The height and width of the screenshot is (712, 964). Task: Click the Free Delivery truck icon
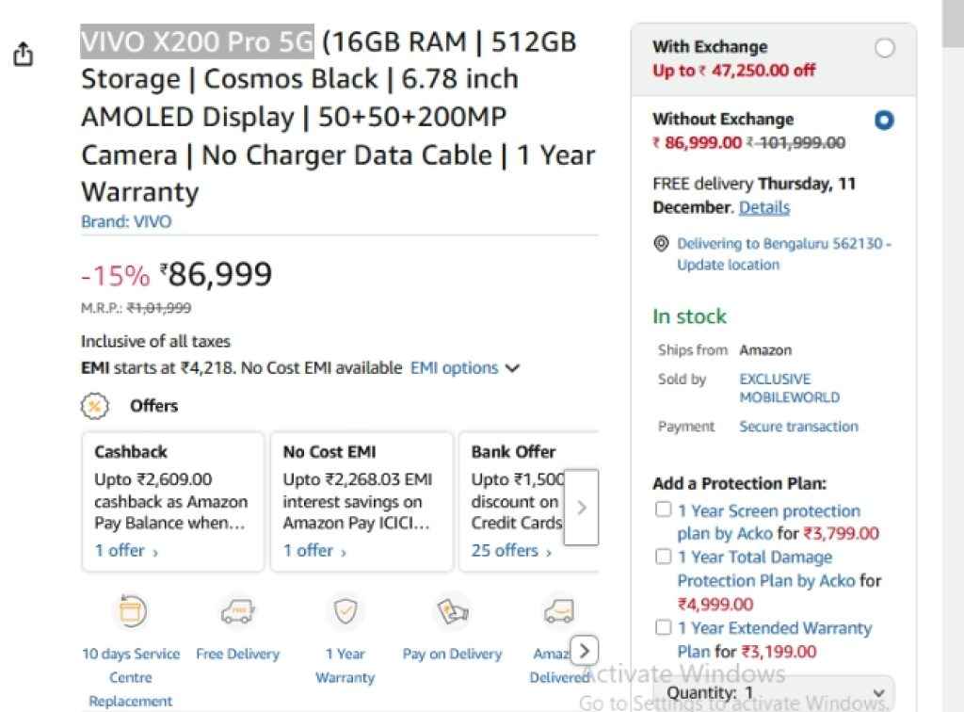[237, 612]
